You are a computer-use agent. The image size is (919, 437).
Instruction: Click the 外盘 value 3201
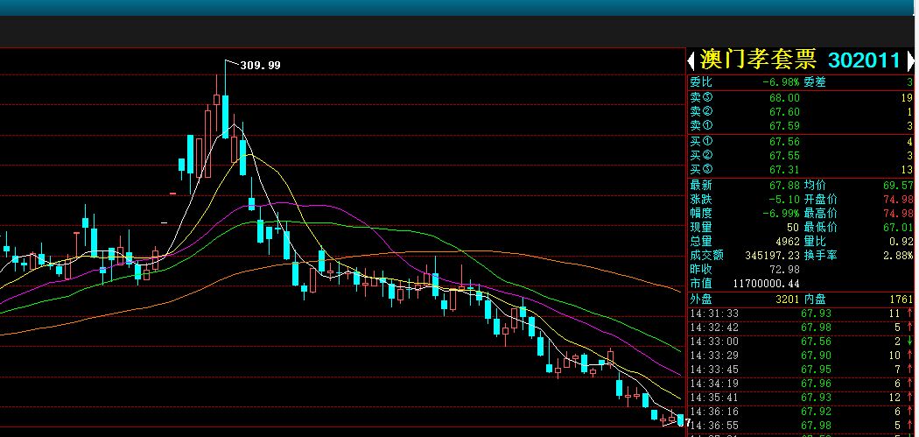(x=788, y=300)
